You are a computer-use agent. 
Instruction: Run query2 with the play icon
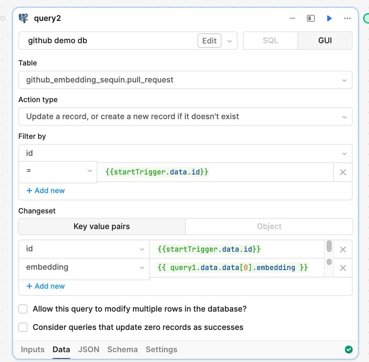click(329, 18)
